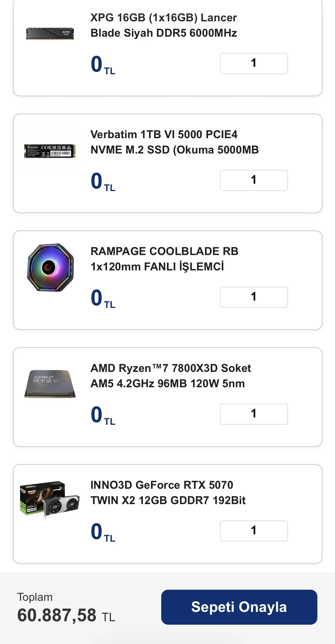The width and height of the screenshot is (335, 644).
Task: Edit the quantity box for Verbatim SSD
Action: [x=254, y=180]
